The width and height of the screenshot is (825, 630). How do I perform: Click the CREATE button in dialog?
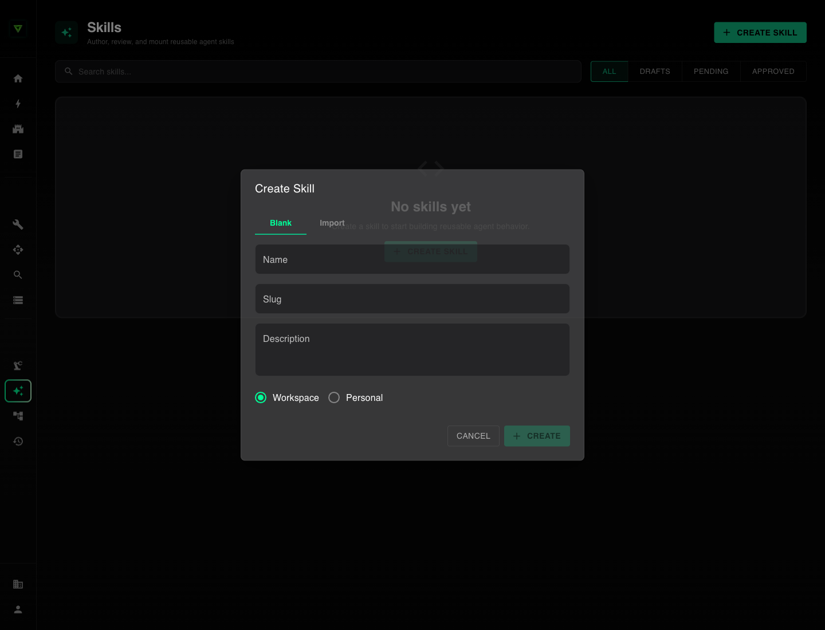pyautogui.click(x=537, y=436)
